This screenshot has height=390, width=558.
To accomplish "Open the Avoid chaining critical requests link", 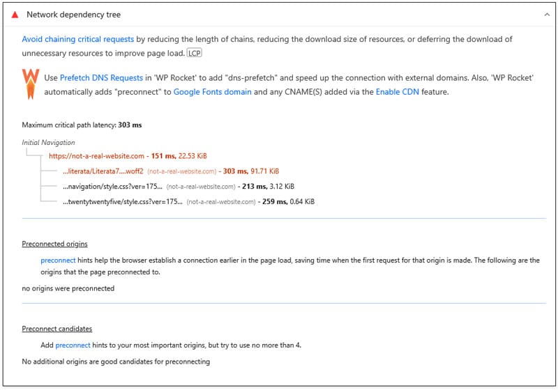I will click(x=78, y=39).
